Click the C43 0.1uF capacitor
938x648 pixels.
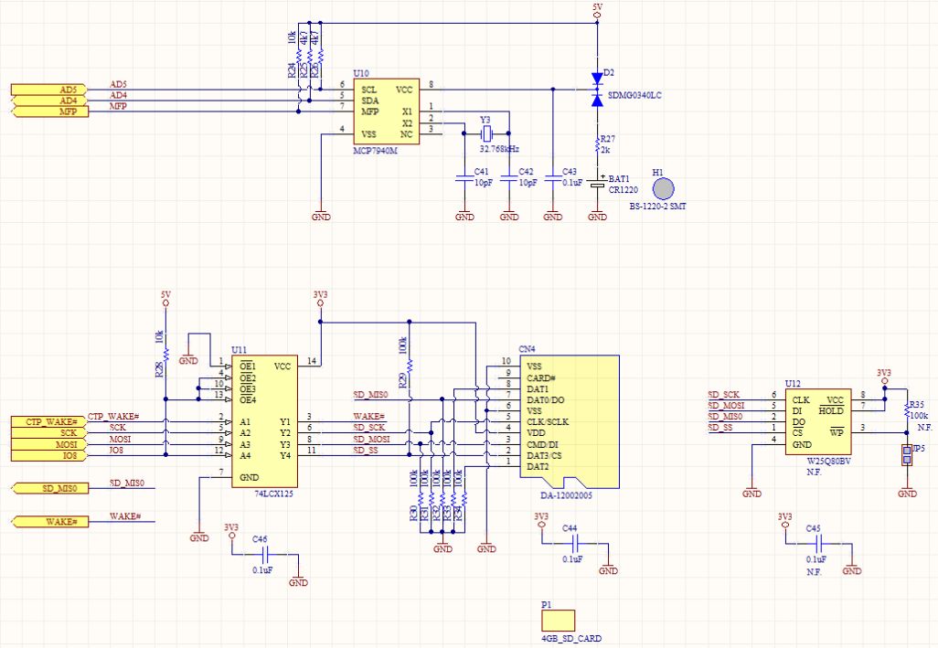tap(552, 180)
